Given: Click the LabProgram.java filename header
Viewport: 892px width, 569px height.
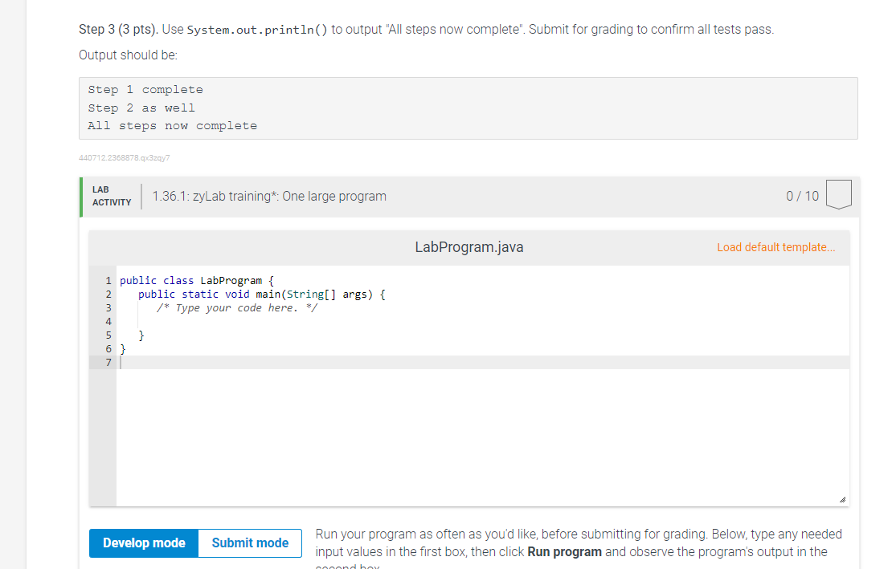Looking at the screenshot, I should [x=469, y=247].
